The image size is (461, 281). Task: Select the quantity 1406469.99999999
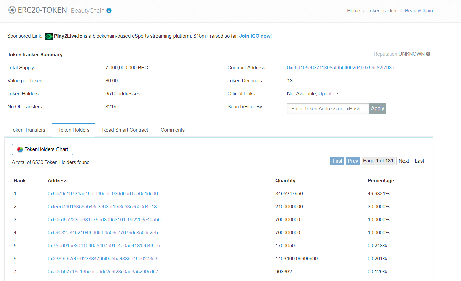pyautogui.click(x=297, y=259)
